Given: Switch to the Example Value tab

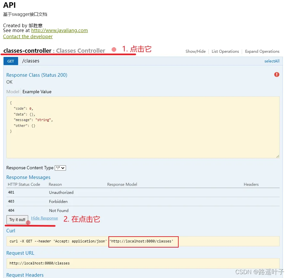Looking at the screenshot, I should pos(37,92).
